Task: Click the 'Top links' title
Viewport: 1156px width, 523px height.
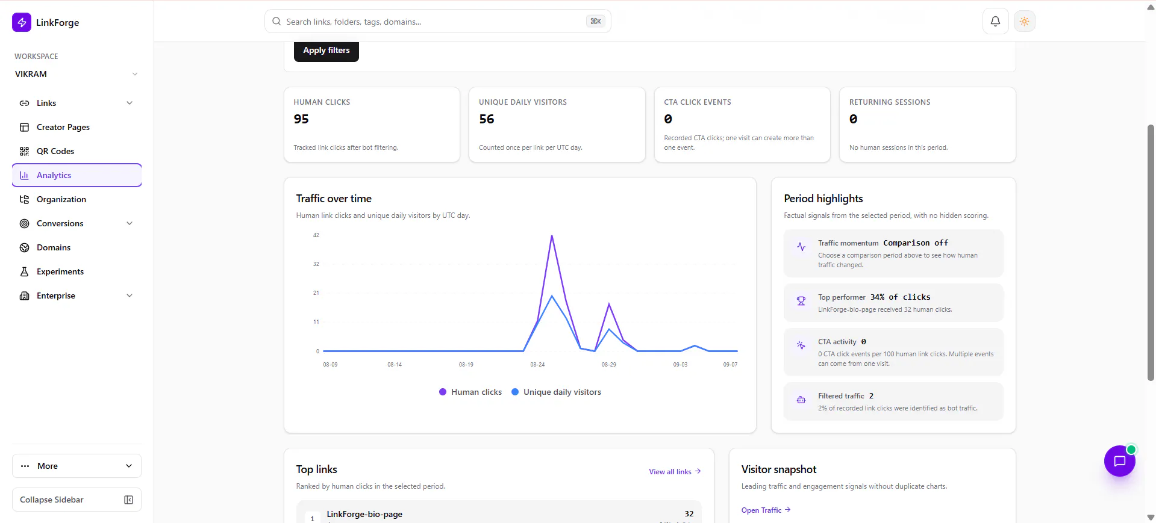Action: pyautogui.click(x=316, y=469)
